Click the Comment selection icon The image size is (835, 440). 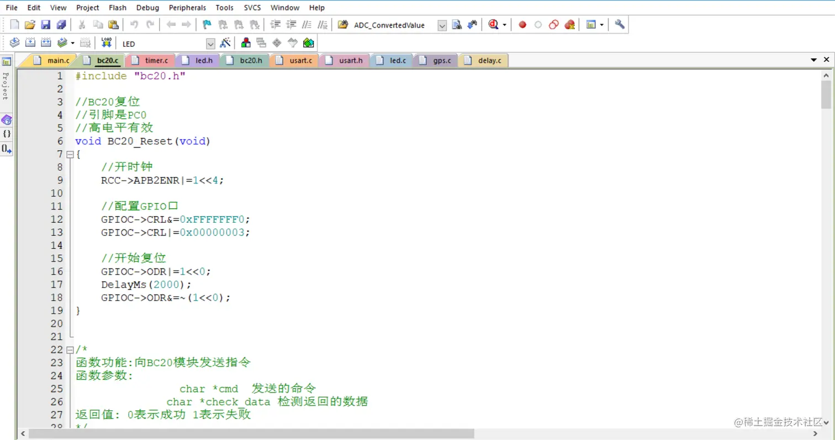[308, 25]
